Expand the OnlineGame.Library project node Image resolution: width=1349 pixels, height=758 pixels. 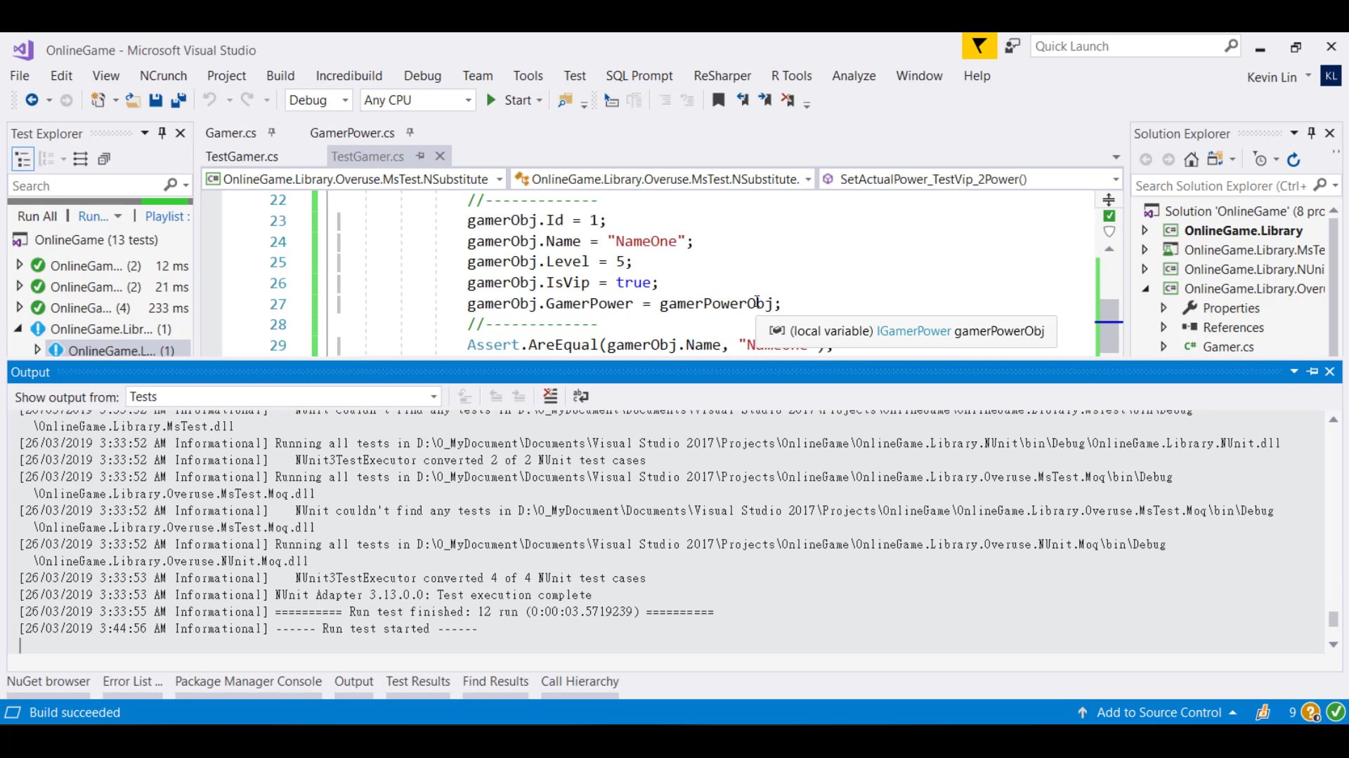[1145, 230]
